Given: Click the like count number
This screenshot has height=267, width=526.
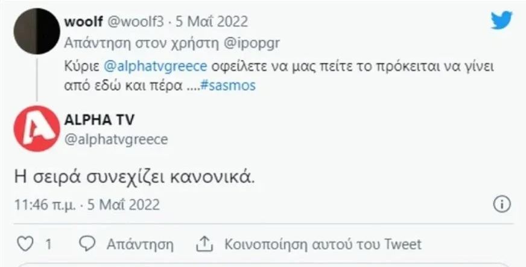Looking at the screenshot, I should tap(48, 244).
